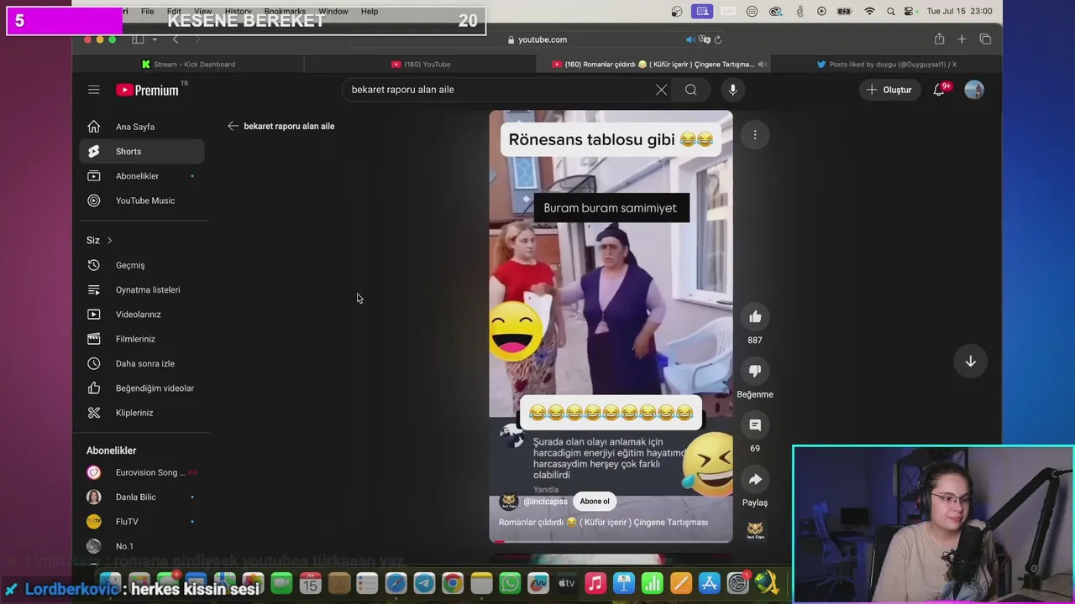Open the Window menu

point(333,11)
